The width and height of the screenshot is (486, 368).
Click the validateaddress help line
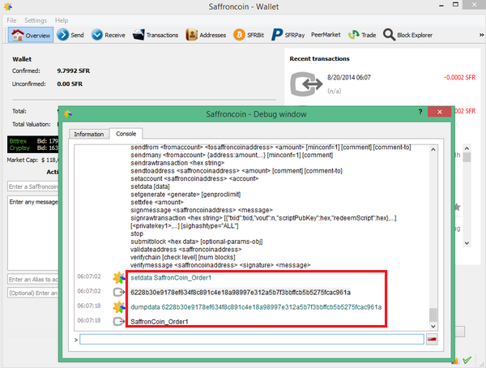186,250
